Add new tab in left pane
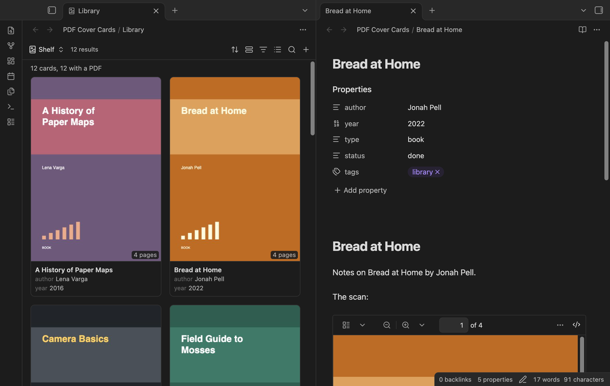Screen dimensions: 610x386 (174, 10)
